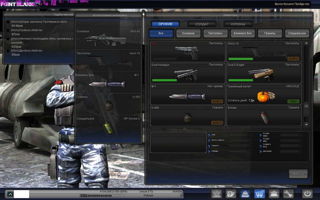Switch to the Солдат tab
The height and width of the screenshot is (200, 320).
pyautogui.click(x=202, y=24)
